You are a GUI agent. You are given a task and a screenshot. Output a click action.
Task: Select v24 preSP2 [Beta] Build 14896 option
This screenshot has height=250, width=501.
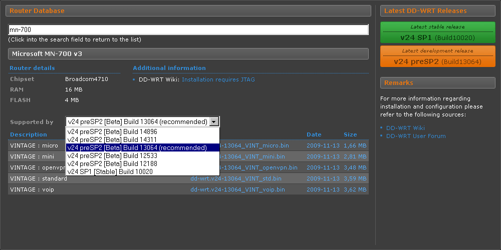[142, 131]
